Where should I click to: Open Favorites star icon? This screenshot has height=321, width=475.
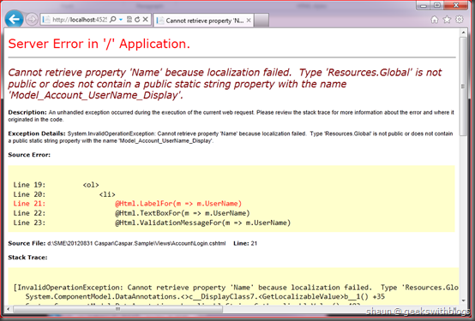tap(447, 20)
